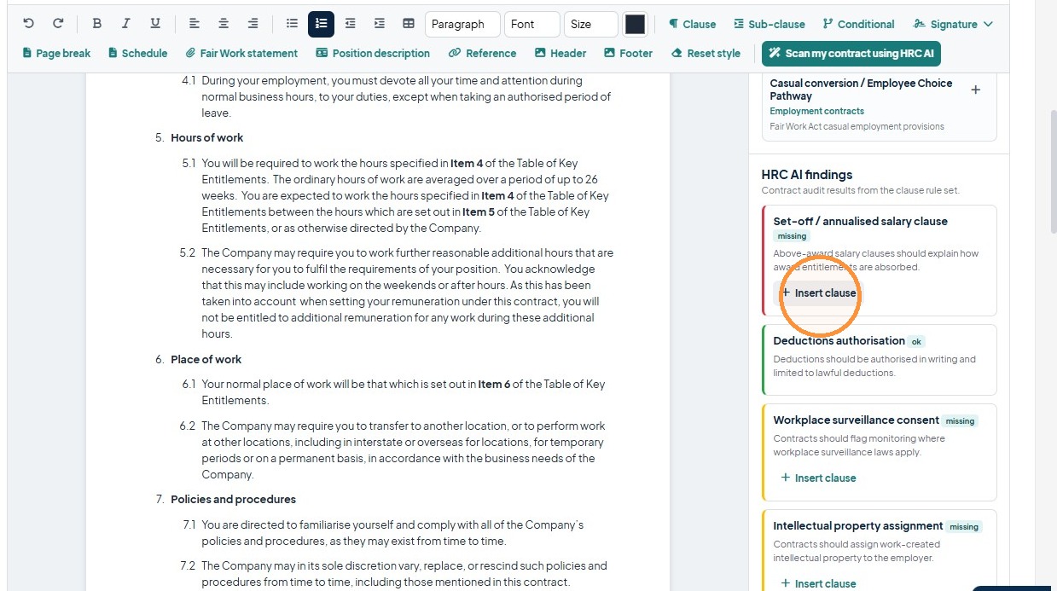Increase the indent level
Image resolution: width=1057 pixels, height=591 pixels.
point(379,24)
